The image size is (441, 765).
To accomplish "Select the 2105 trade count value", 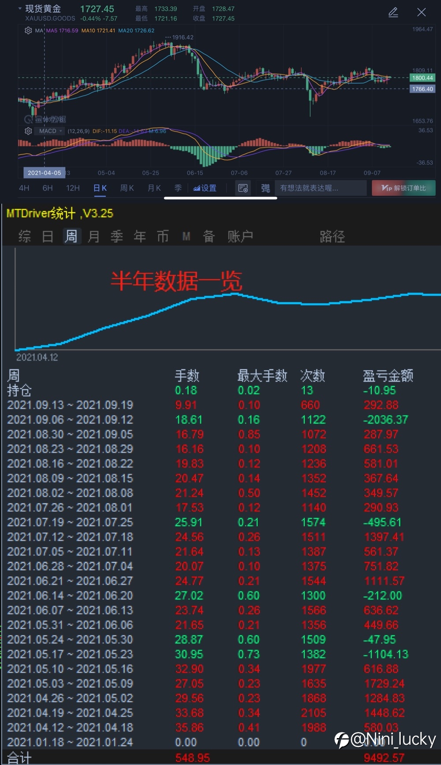I will (x=314, y=713).
